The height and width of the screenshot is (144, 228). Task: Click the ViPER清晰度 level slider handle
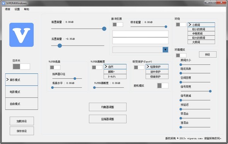pyautogui.click(x=94, y=87)
